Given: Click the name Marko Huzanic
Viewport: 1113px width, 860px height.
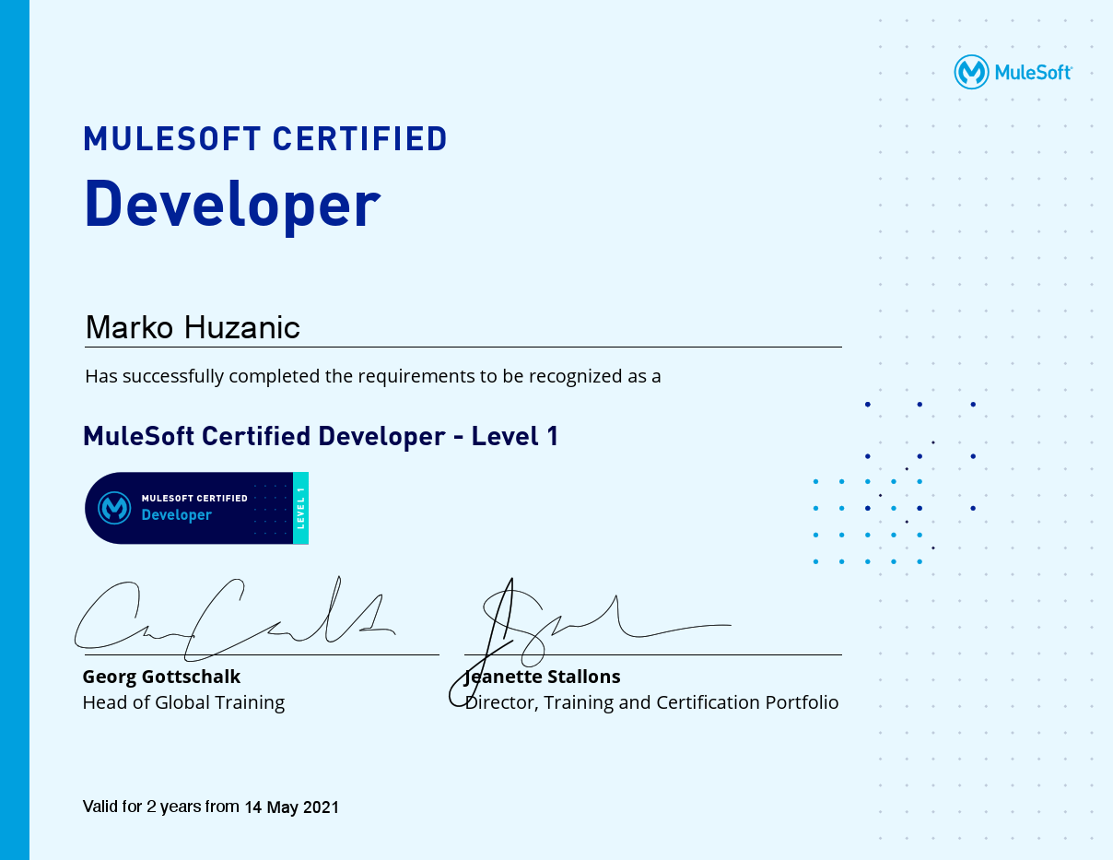Looking at the screenshot, I should (x=192, y=327).
